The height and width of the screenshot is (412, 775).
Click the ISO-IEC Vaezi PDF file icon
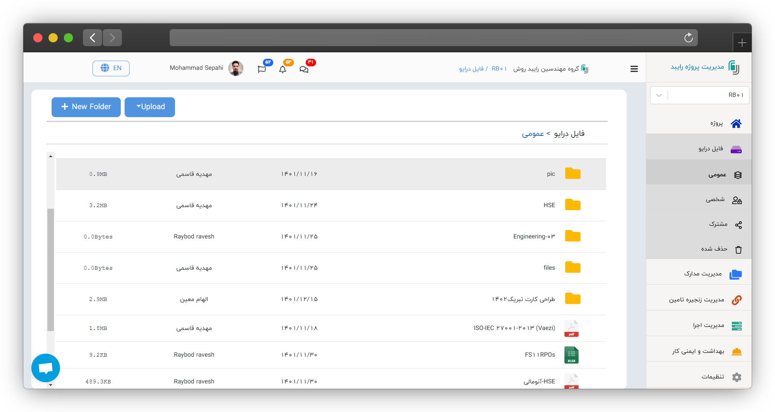click(x=571, y=328)
